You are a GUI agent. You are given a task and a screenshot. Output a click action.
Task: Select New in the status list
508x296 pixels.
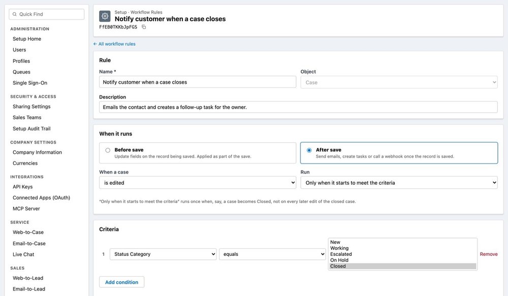[x=403, y=242]
